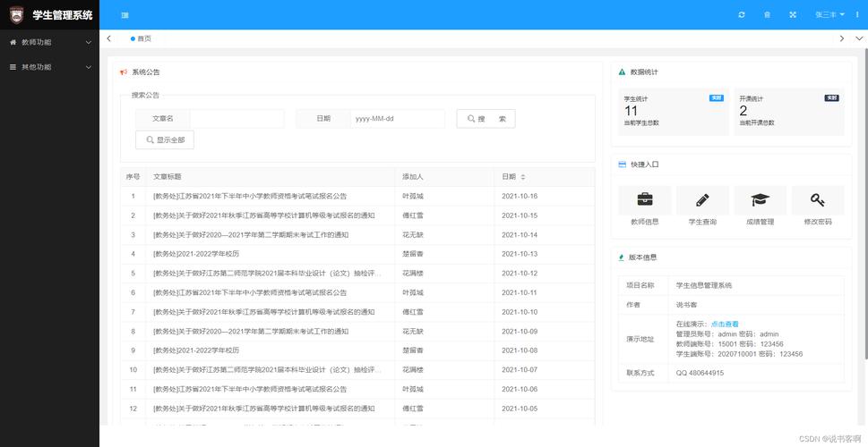The height and width of the screenshot is (447, 868).
Task: Click the 学生查询 shortcut label
Action: pyautogui.click(x=702, y=222)
